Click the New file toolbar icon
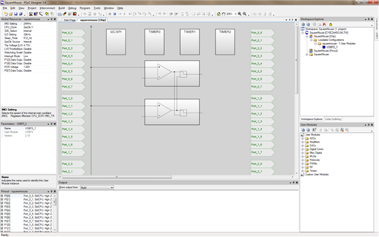 click(6, 14)
